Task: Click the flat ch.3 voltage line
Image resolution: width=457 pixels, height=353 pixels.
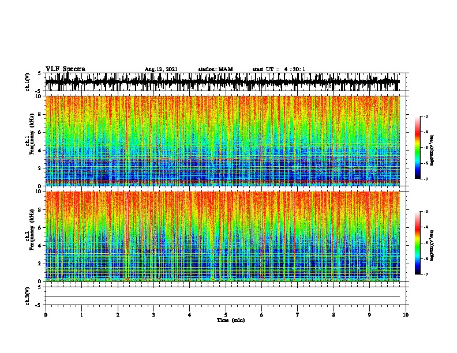Action: pos(223,296)
